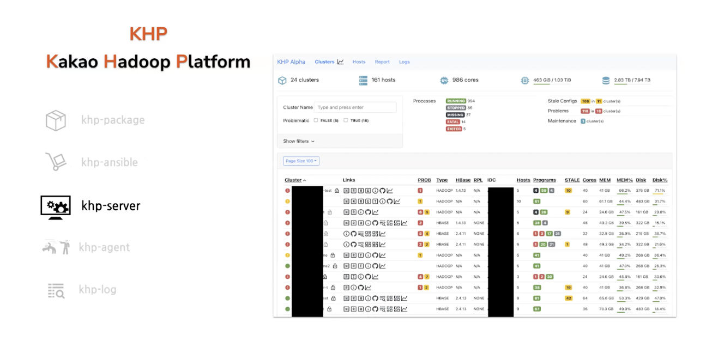Open info icon in the 21.6% disk row
Viewport: 712px width, 341px height.
346,244
